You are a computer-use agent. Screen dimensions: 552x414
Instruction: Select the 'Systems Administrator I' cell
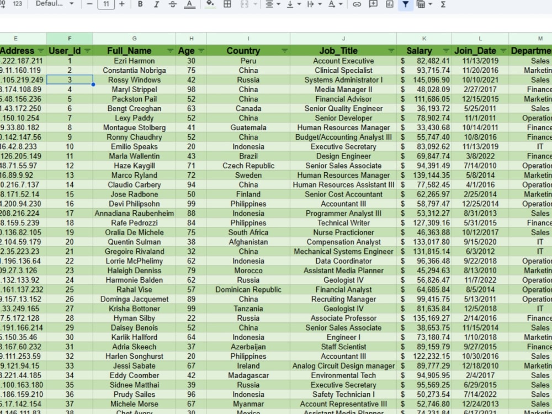point(343,80)
